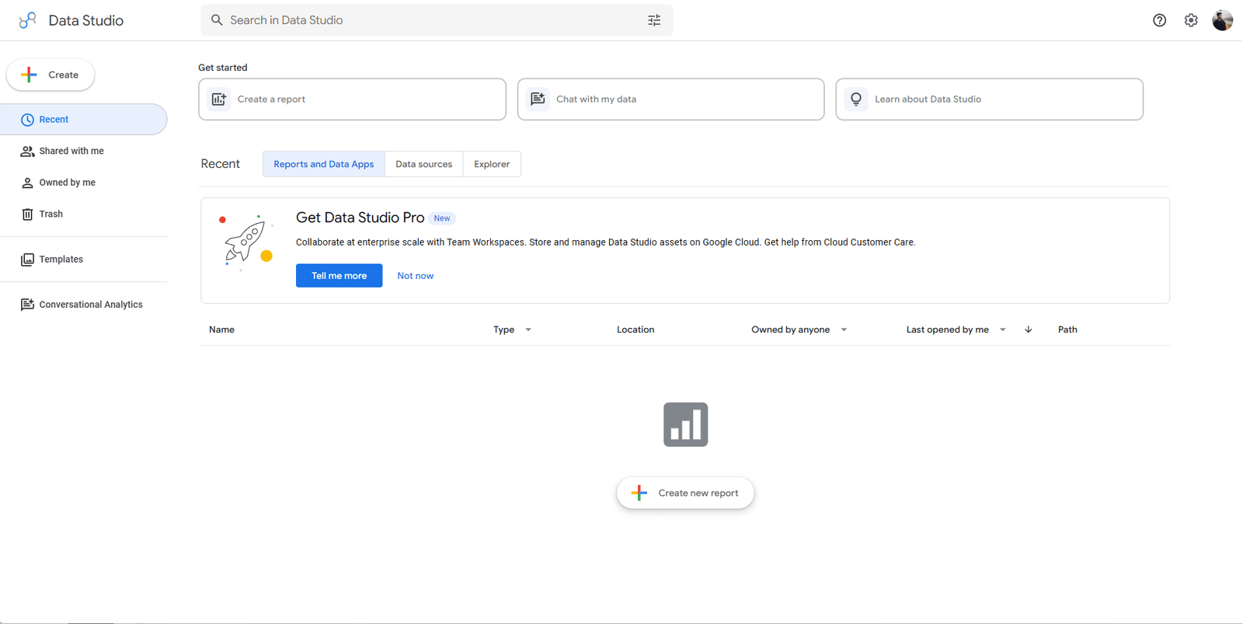Focus the Search in Data Studio field

pyautogui.click(x=437, y=20)
